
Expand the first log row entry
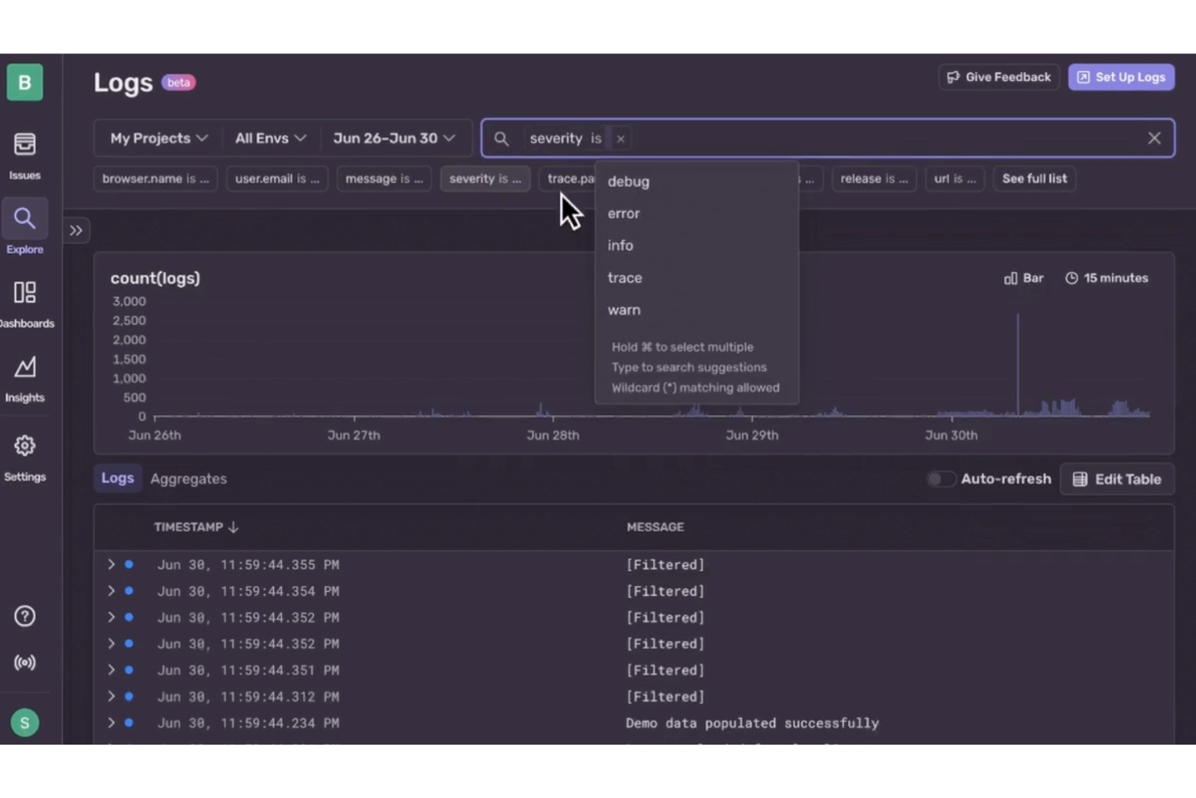[x=112, y=564]
